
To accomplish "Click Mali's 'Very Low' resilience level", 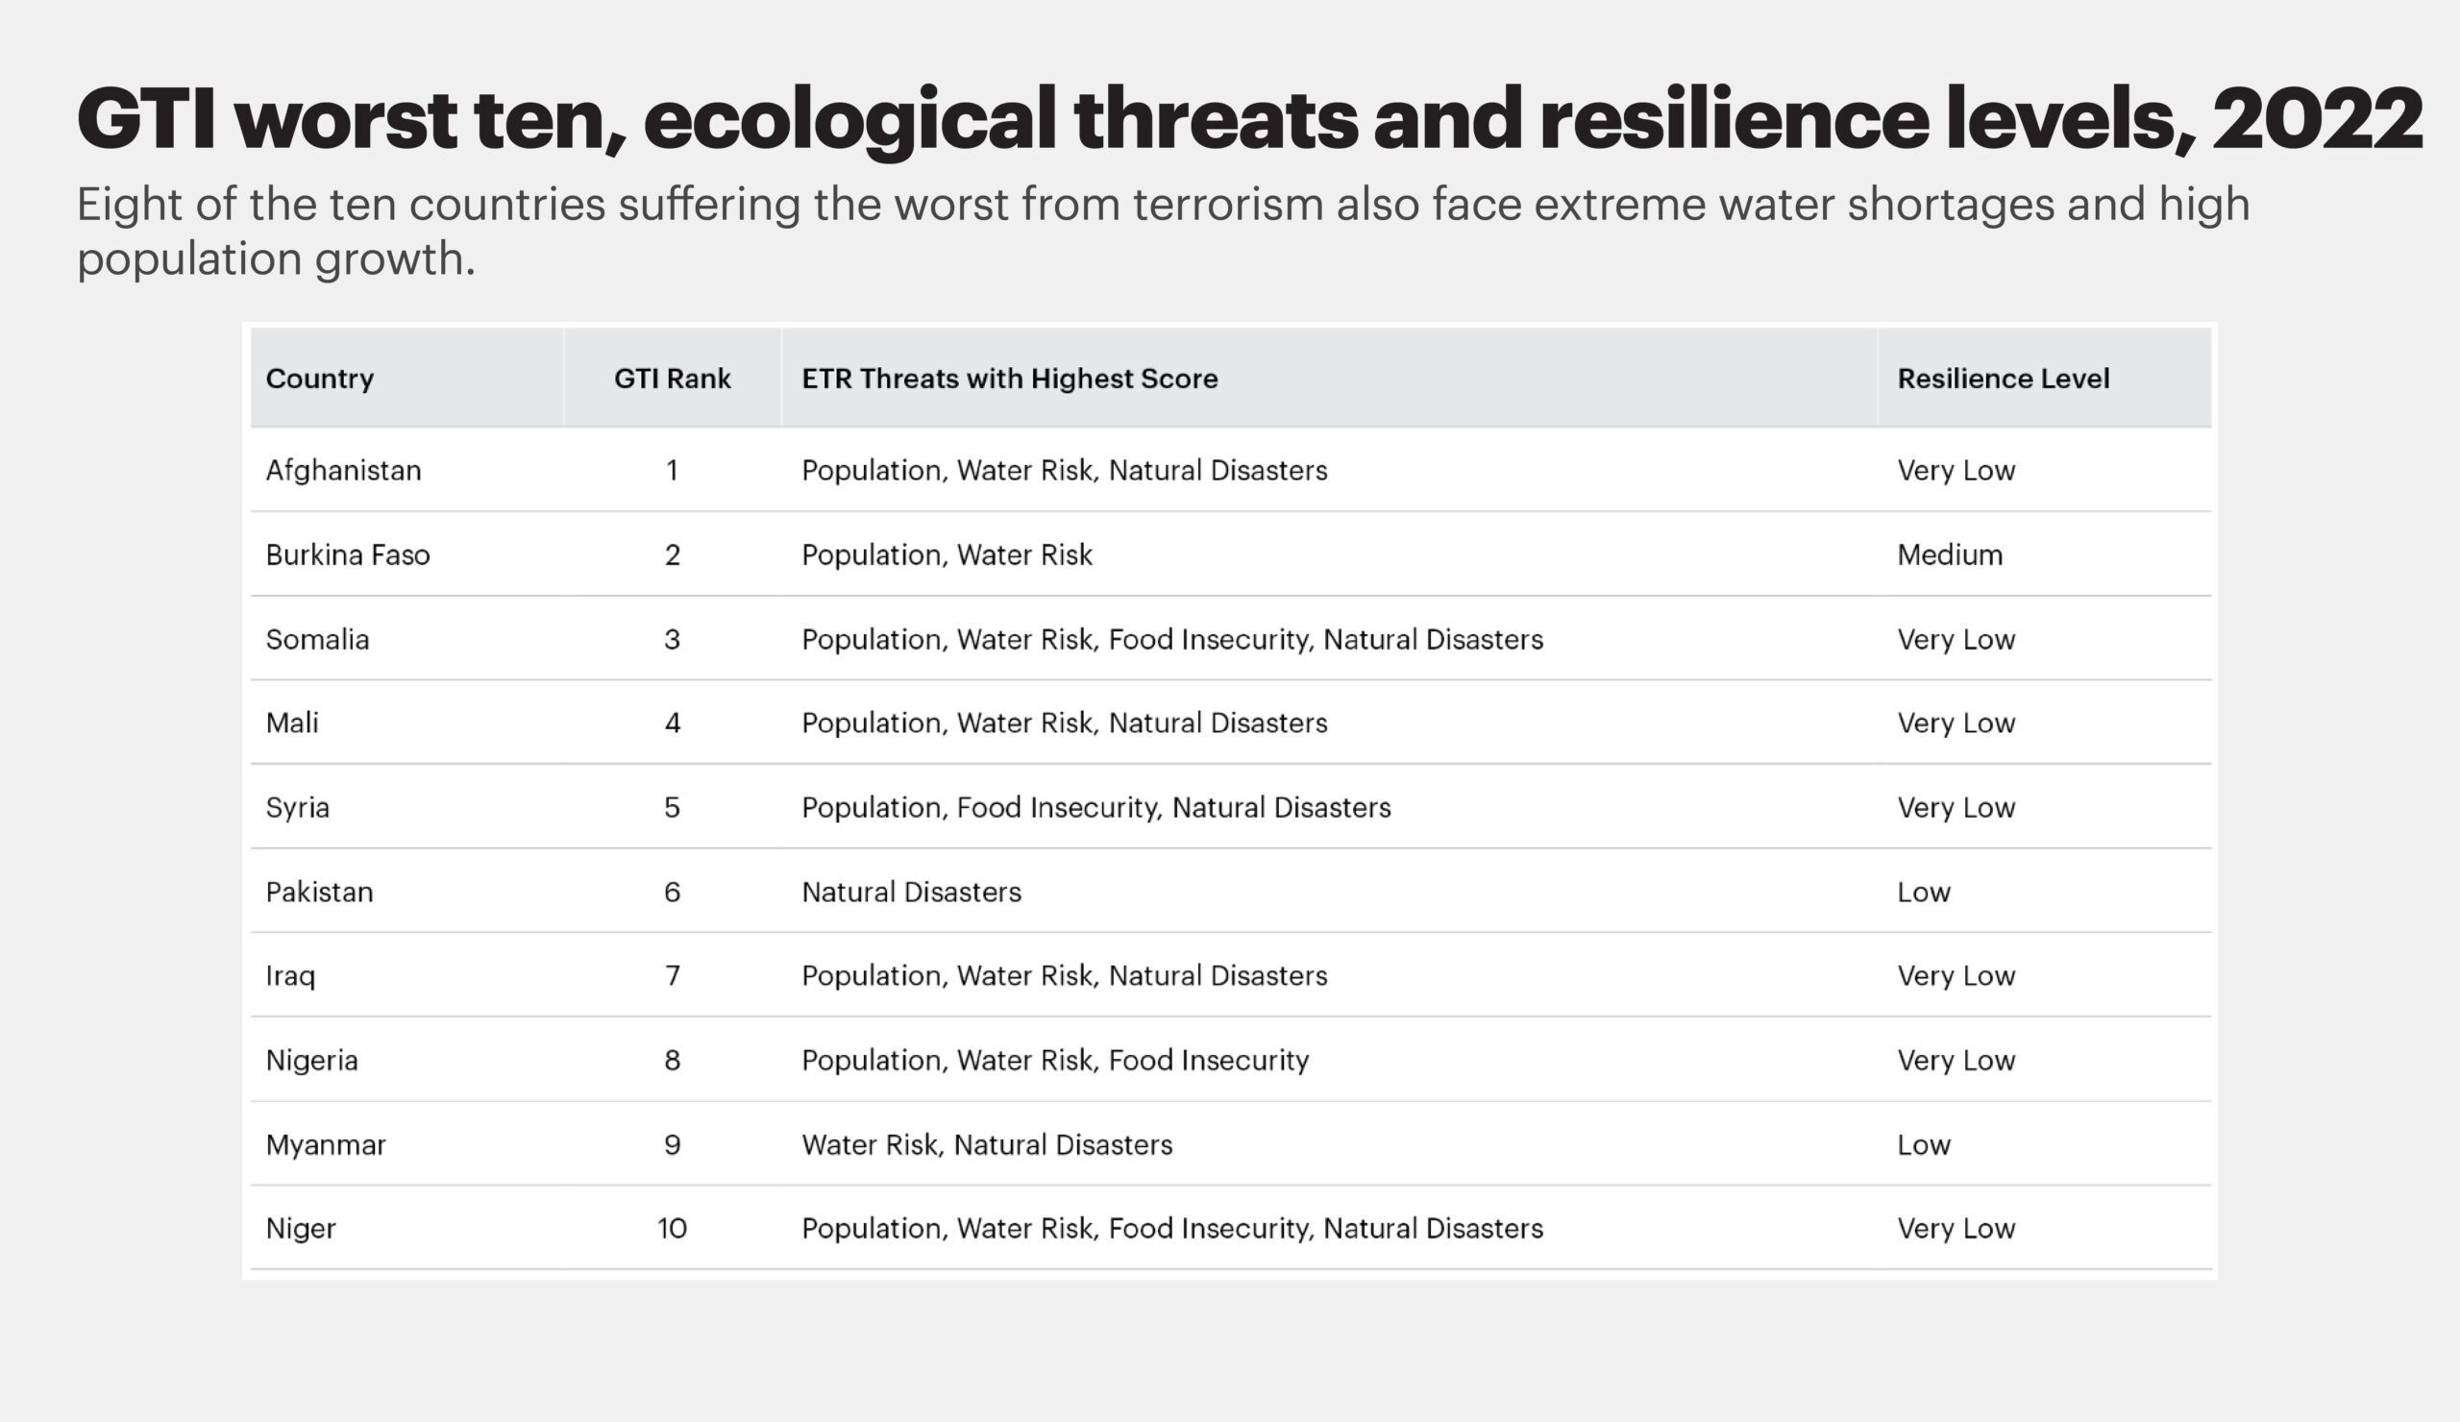I will pos(1956,723).
